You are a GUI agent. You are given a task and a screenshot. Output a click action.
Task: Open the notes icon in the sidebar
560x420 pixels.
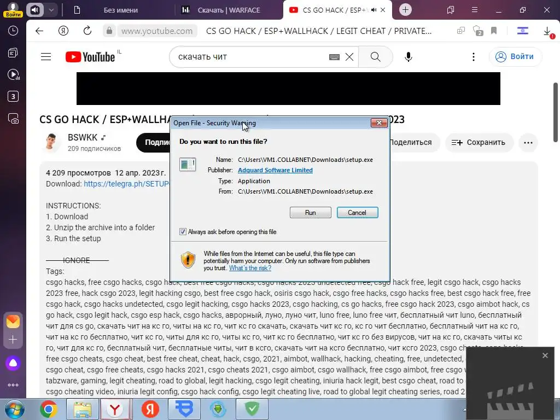(x=13, y=53)
